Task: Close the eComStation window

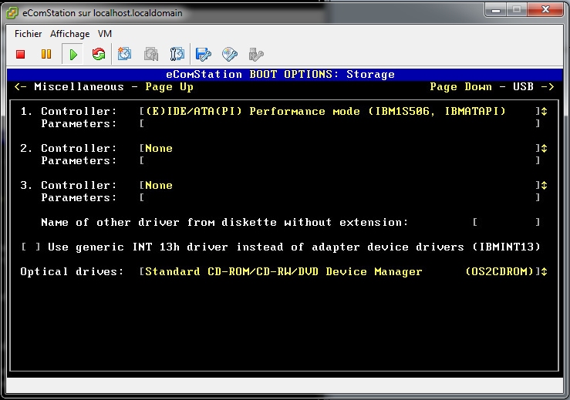Action: 545,10
